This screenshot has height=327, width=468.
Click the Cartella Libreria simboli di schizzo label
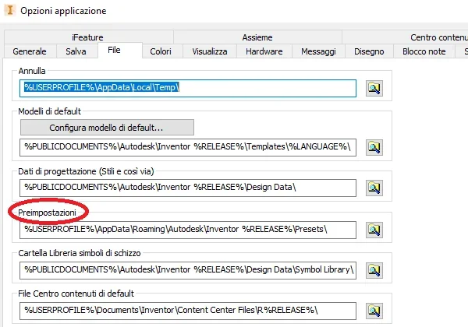80,253
